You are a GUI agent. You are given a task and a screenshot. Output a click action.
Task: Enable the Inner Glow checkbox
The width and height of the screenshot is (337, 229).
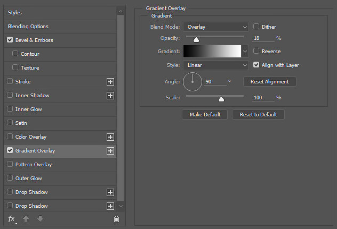coord(10,109)
